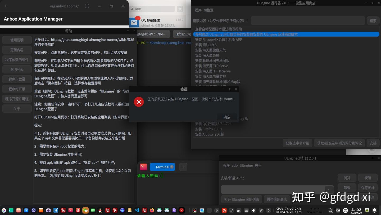Image resolution: width=381 pixels, height=215 pixels.
Task: Expand hidden tray icons with the chevron
Action: pyautogui.click(x=269, y=210)
